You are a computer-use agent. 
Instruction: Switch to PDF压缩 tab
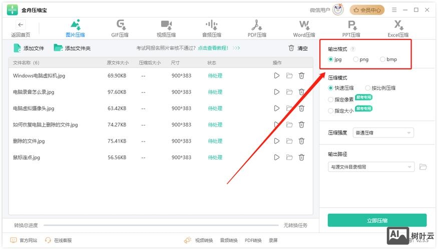coord(257,28)
